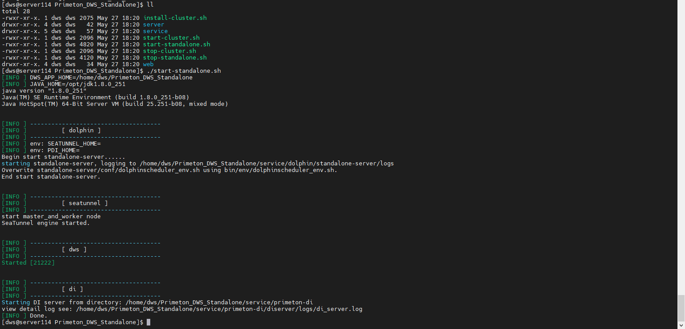The width and height of the screenshot is (685, 329).
Task: Click the [ dws ] section header
Action: click(x=74, y=250)
